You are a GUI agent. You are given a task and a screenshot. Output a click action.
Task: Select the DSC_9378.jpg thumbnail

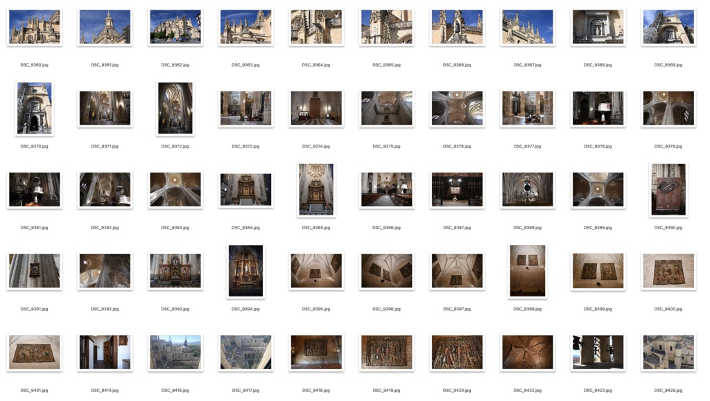click(x=598, y=108)
